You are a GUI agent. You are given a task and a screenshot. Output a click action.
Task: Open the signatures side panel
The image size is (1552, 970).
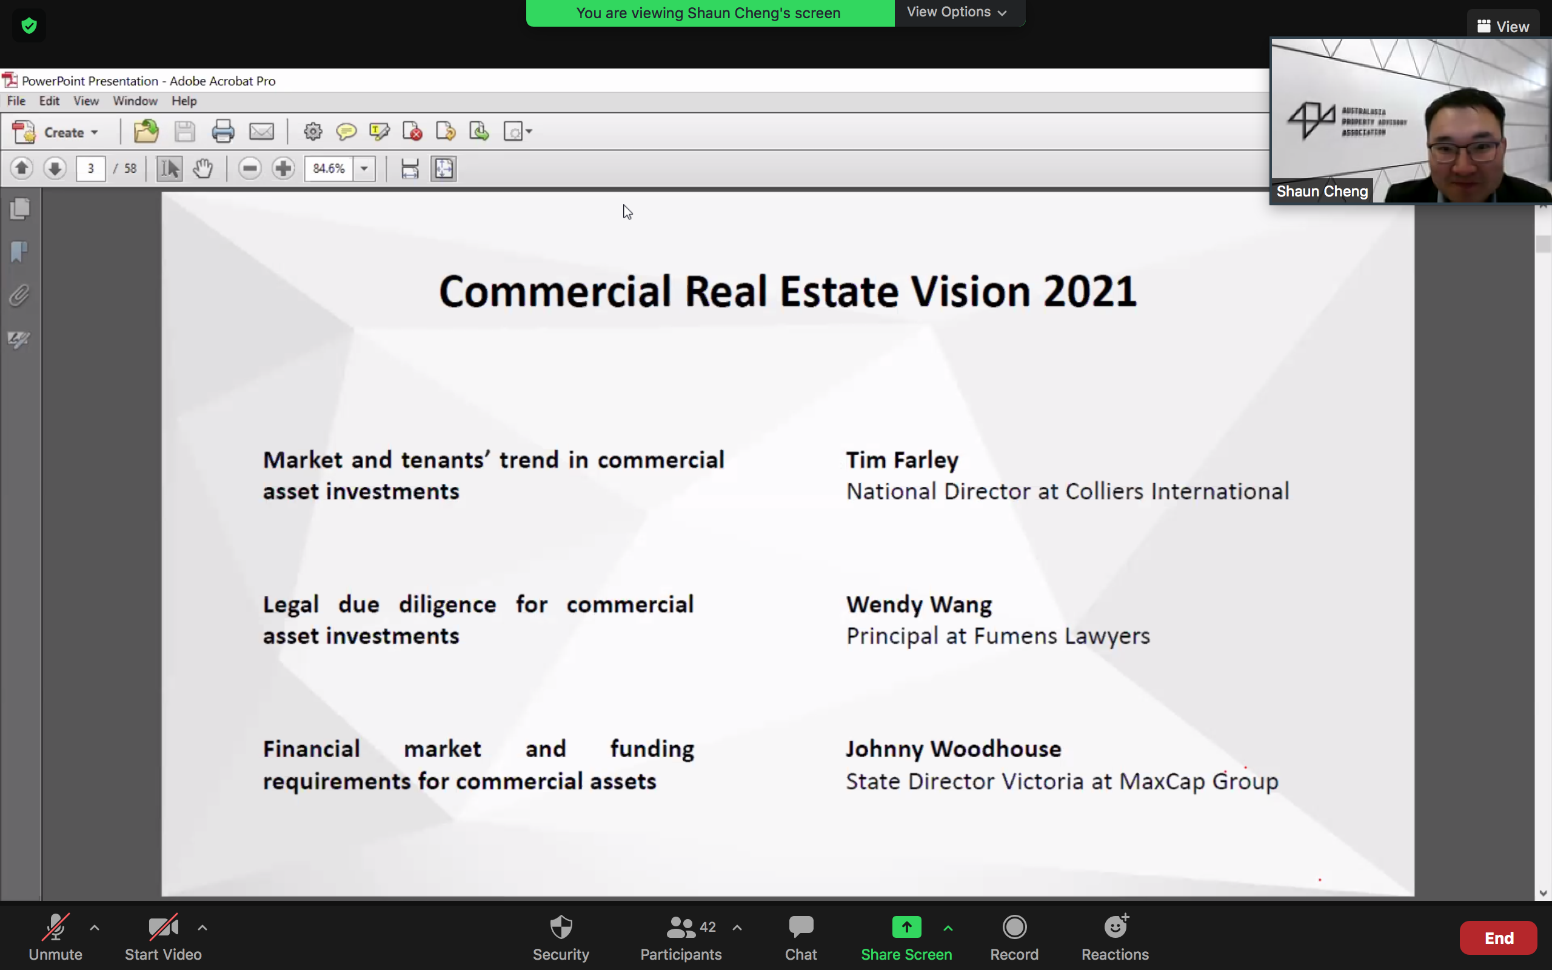[20, 339]
